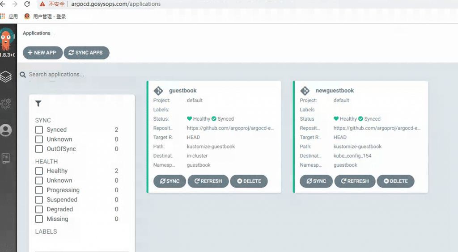Click guestbook Synced checkmark icon
This screenshot has width=458, height=252.
pos(214,119)
